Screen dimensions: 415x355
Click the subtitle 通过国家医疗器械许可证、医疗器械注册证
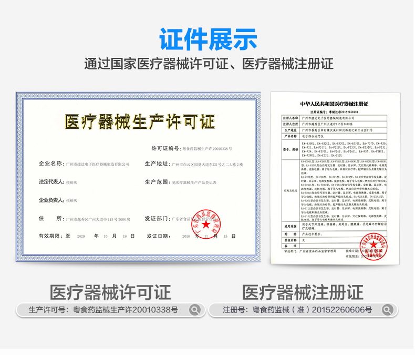pyautogui.click(x=209, y=64)
